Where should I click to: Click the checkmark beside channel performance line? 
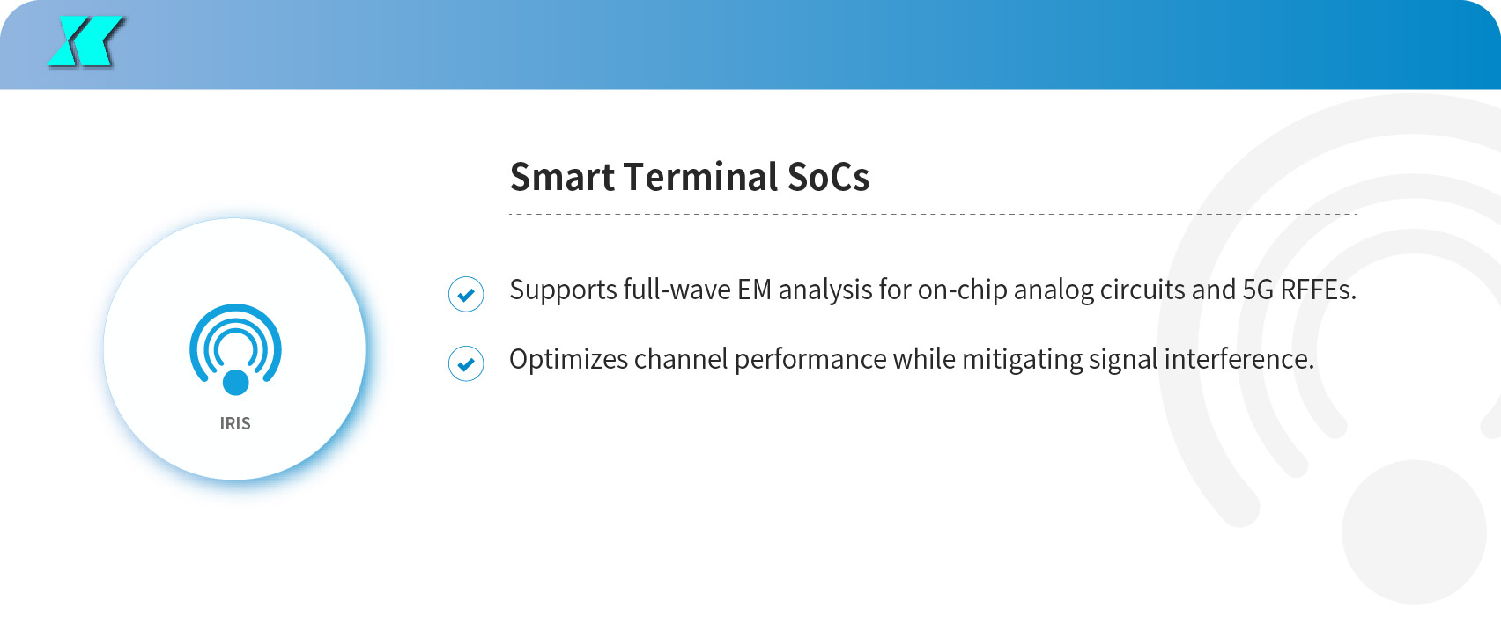tap(466, 363)
